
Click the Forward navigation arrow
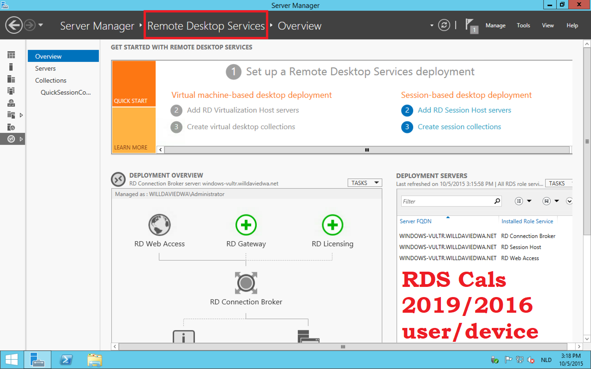pos(29,25)
